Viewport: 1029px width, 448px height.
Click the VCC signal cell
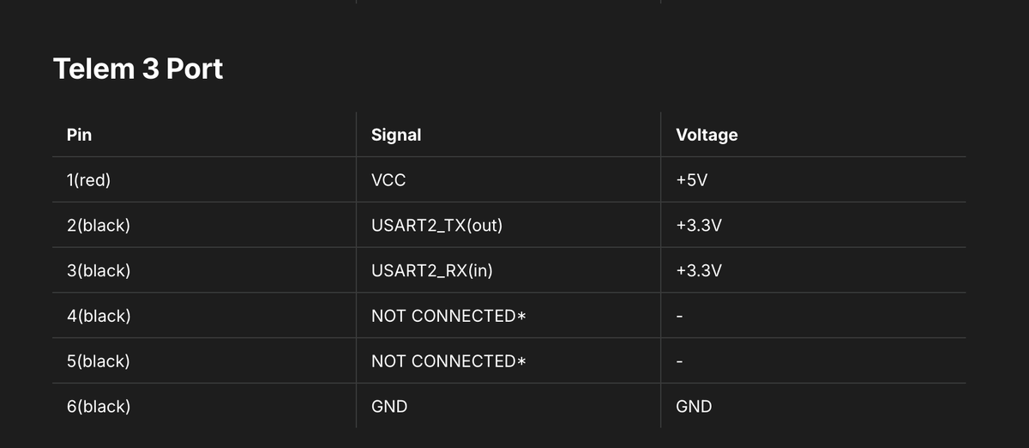pos(388,180)
